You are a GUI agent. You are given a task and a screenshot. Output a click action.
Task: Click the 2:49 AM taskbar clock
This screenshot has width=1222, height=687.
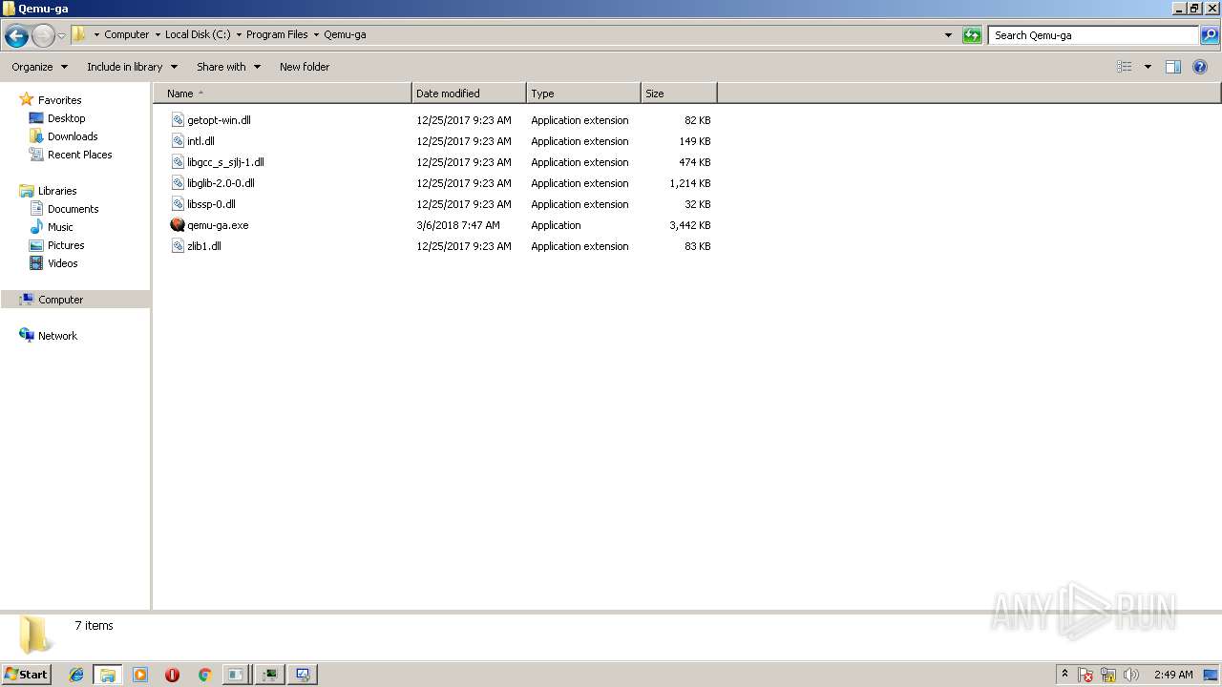click(x=1173, y=675)
